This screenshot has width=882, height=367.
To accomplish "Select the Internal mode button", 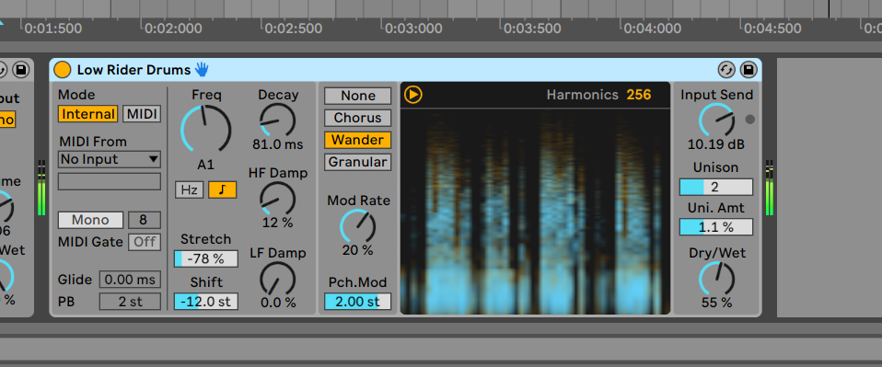I will click(x=88, y=114).
